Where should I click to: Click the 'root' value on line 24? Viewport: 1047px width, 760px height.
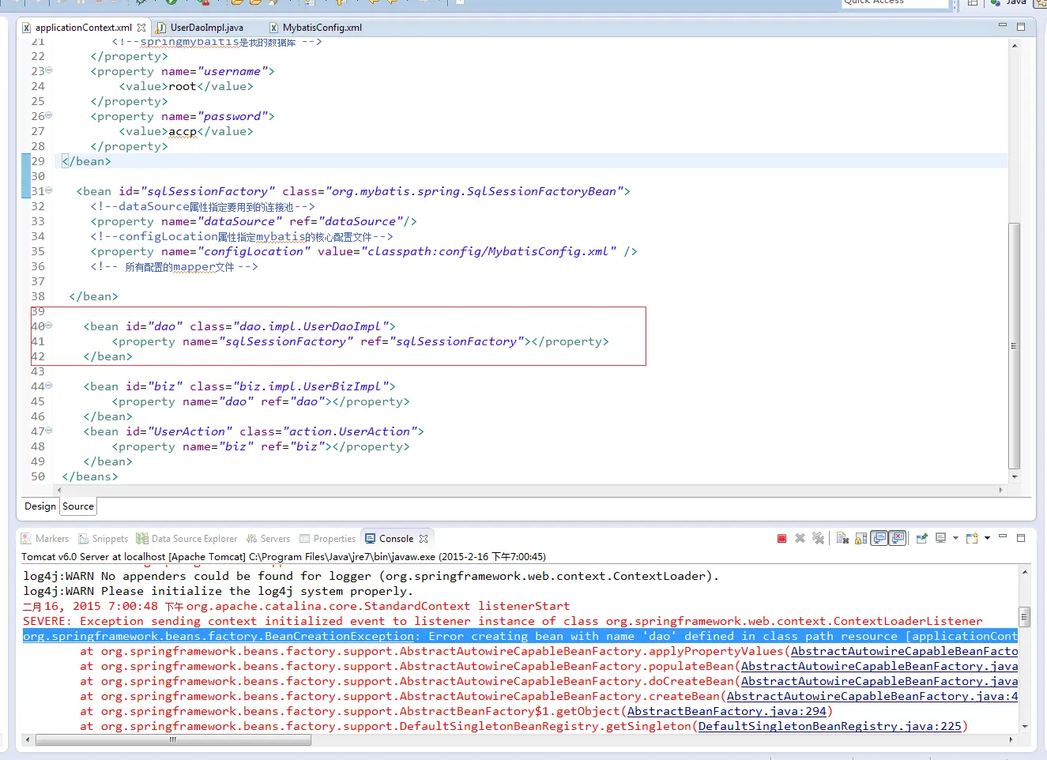coord(182,86)
